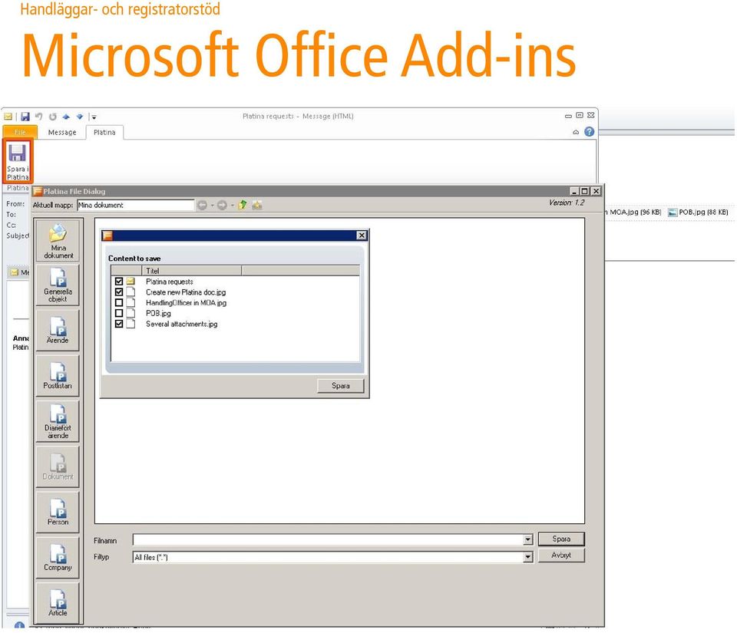
Task: Click the save icon in Outlook quick access toolbar
Action: point(25,117)
